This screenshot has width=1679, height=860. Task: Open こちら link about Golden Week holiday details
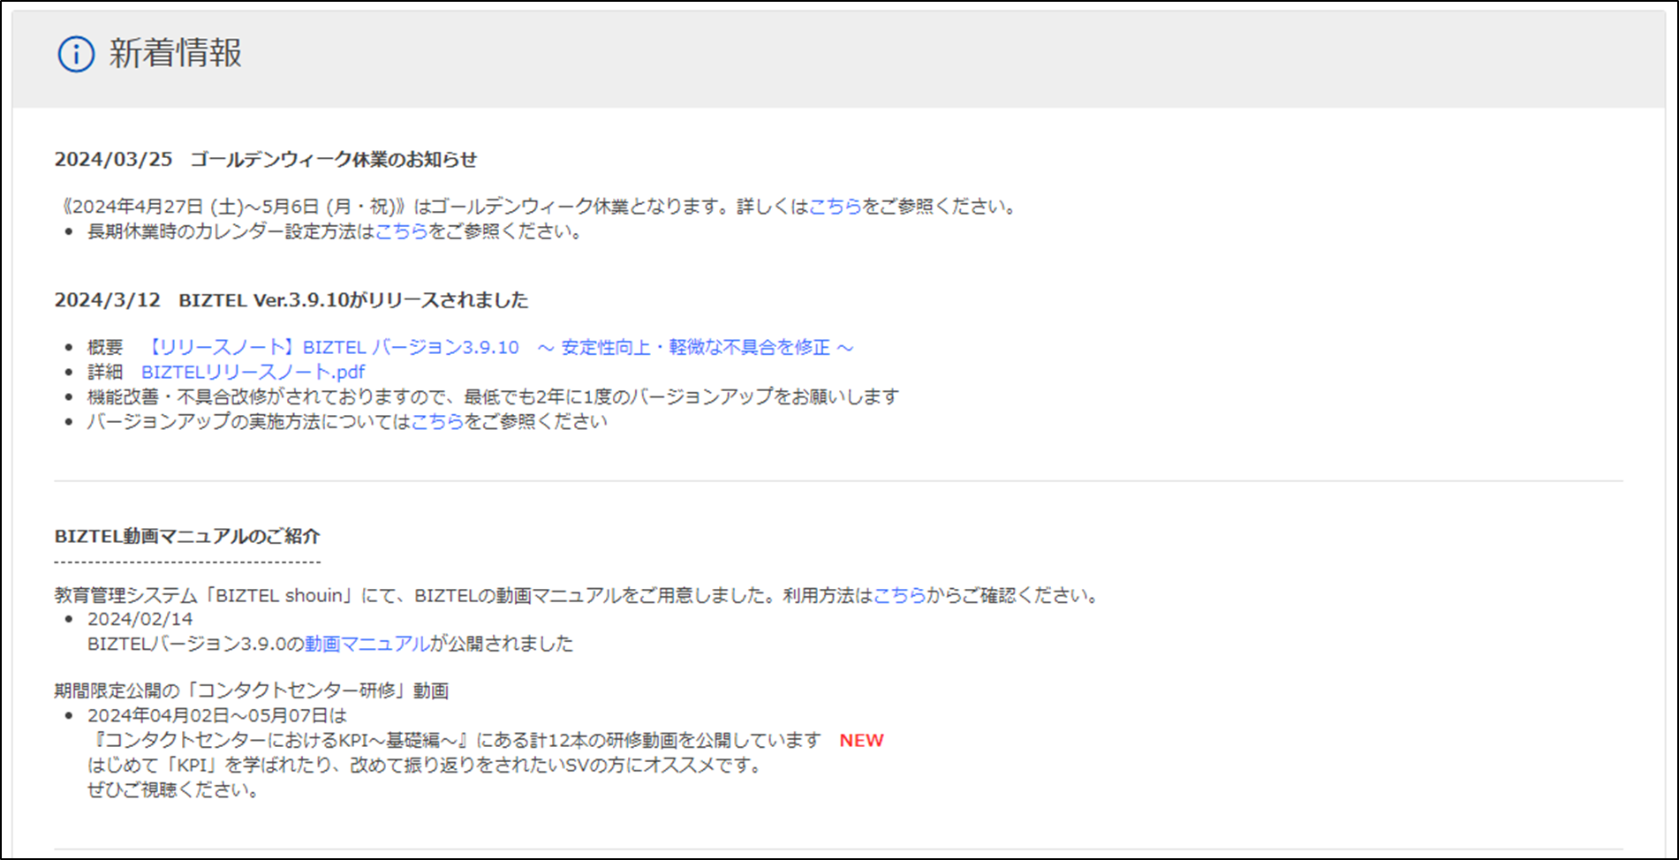tap(835, 207)
